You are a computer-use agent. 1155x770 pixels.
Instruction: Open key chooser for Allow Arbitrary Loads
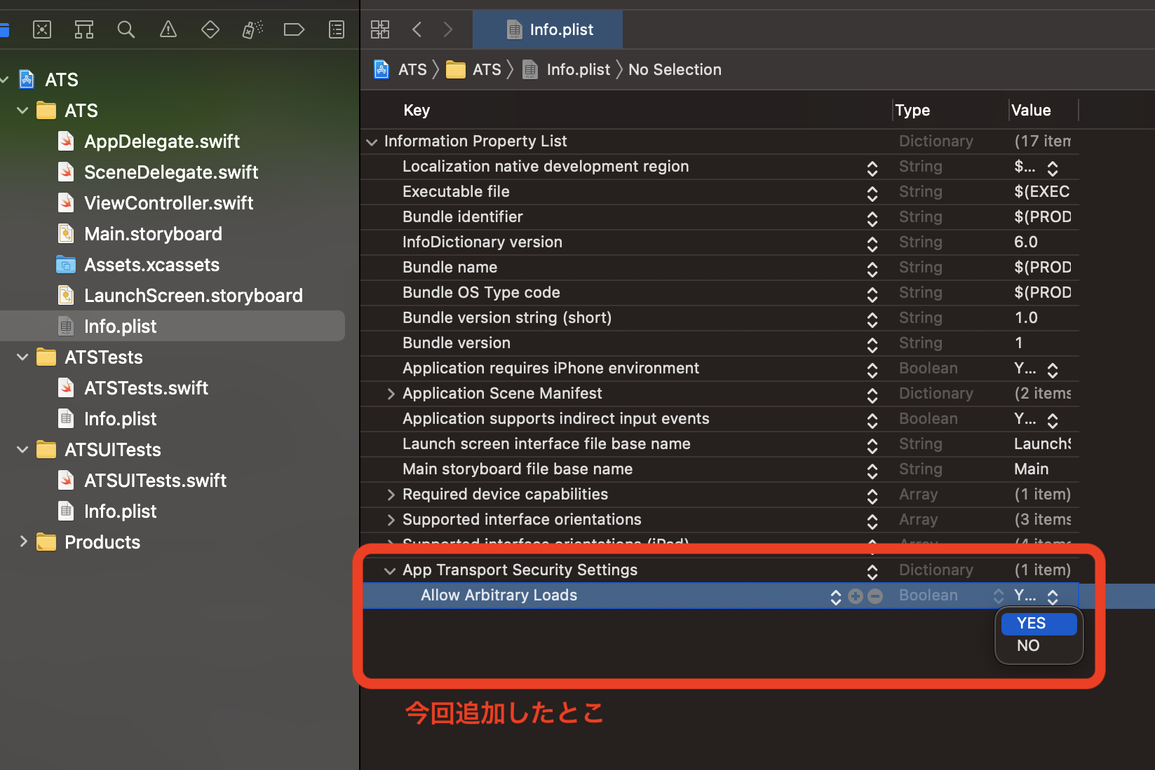pos(836,597)
